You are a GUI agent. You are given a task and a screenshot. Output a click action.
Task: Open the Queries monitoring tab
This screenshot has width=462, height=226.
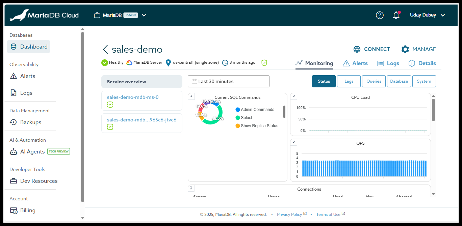[x=374, y=81]
